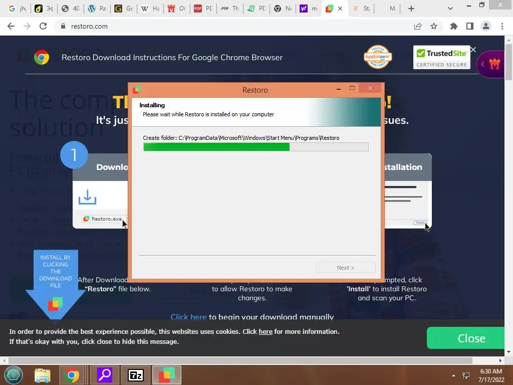Click the Chrome logo in instructions header
The image size is (513, 385).
pyautogui.click(x=42, y=57)
